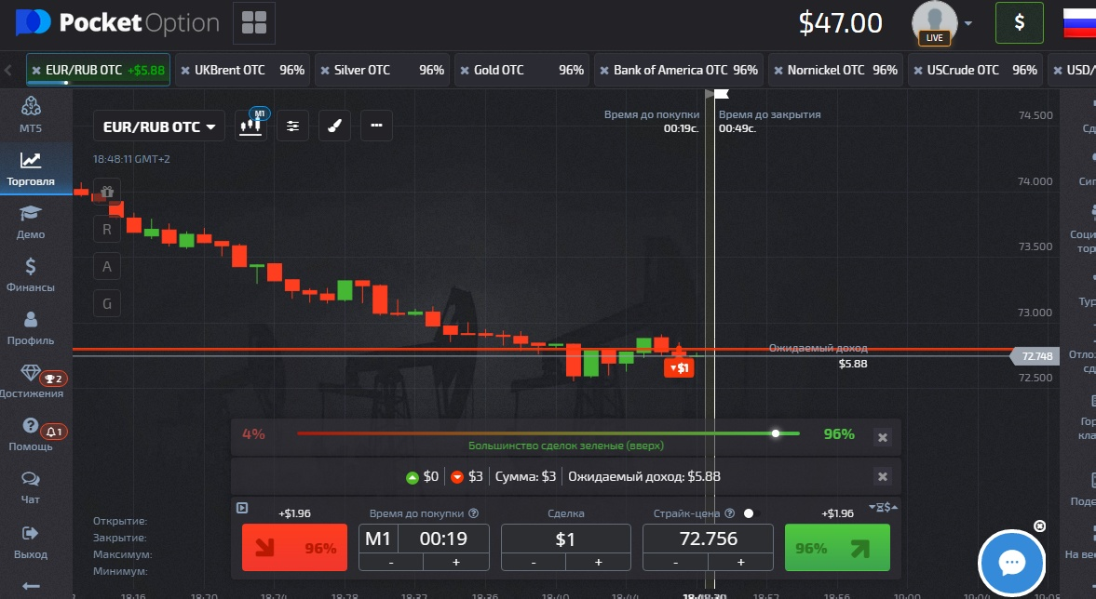
Task: Click the gift box icon on chart
Action: click(107, 192)
